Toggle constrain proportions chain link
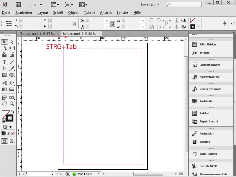 point(112,24)
